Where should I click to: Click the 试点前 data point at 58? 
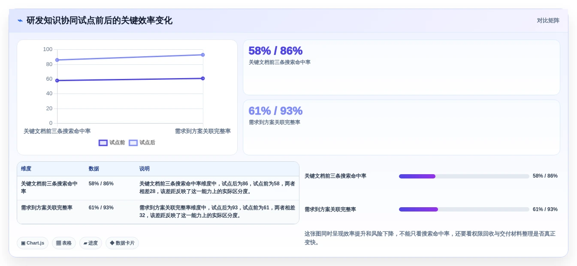tap(57, 81)
